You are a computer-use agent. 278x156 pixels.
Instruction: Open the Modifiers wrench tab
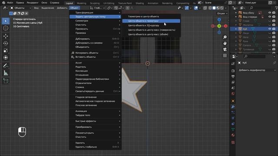(x=233, y=107)
